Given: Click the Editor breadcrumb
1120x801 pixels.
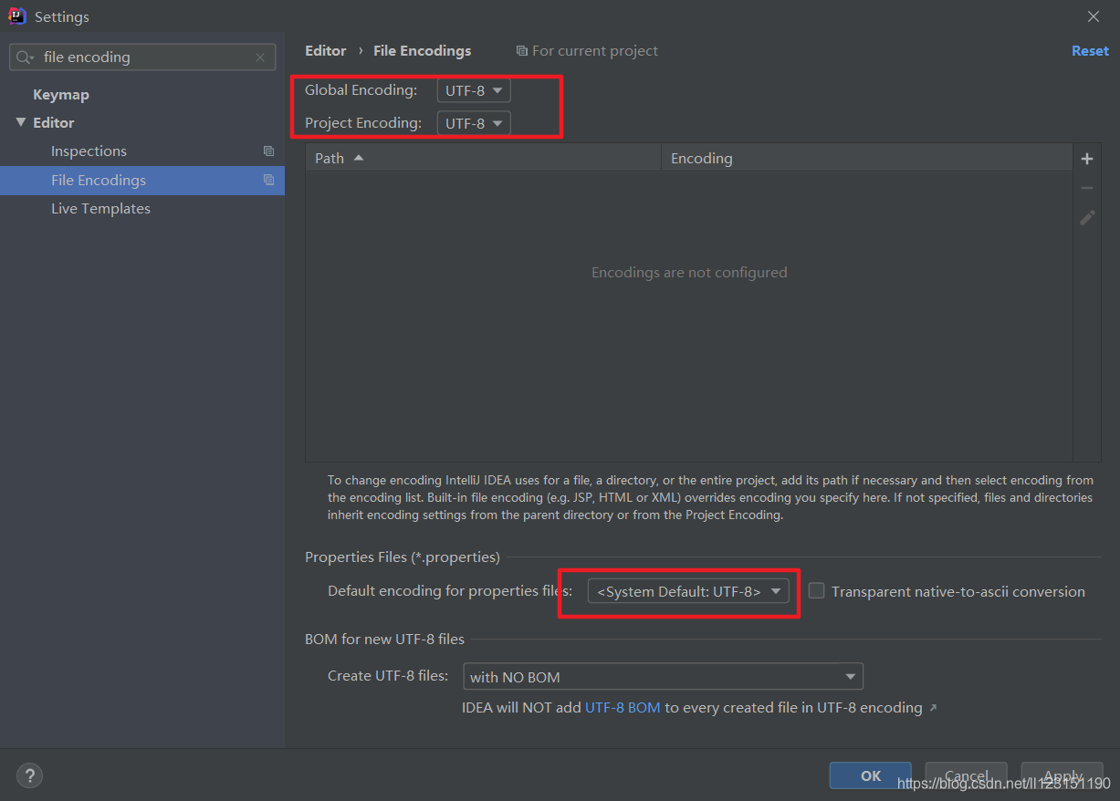Looking at the screenshot, I should pos(326,51).
